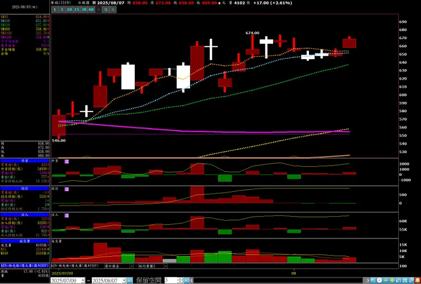Open the end date 2025/08/07 dropdown
The height and width of the screenshot is (284, 421).
click(124, 281)
